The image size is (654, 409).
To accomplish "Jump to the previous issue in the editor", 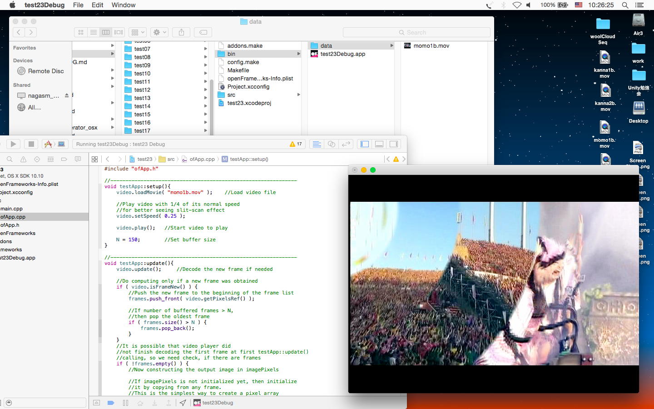I will tap(388, 159).
